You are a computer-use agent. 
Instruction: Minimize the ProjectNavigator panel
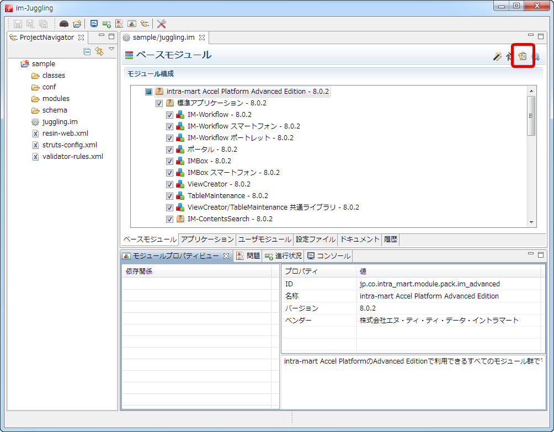click(102, 35)
